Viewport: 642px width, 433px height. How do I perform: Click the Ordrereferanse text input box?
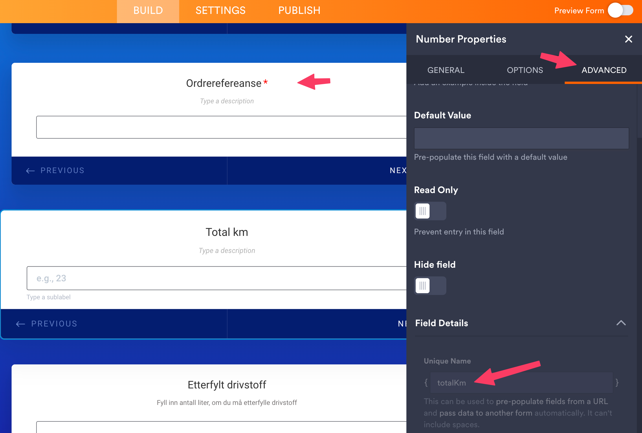click(221, 127)
